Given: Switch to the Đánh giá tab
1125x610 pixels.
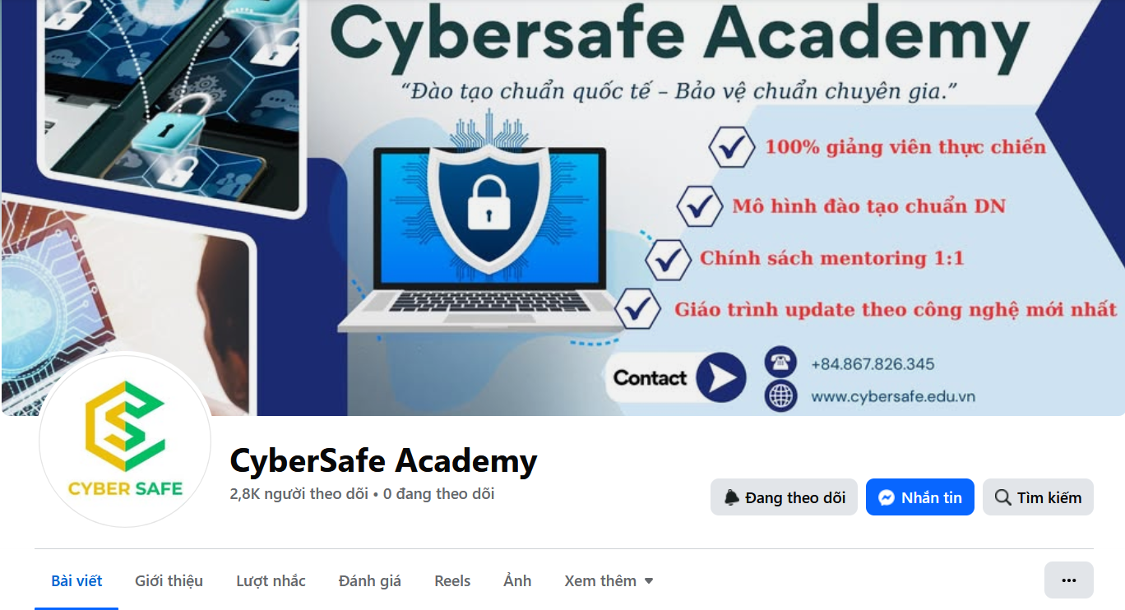Looking at the screenshot, I should pos(370,580).
